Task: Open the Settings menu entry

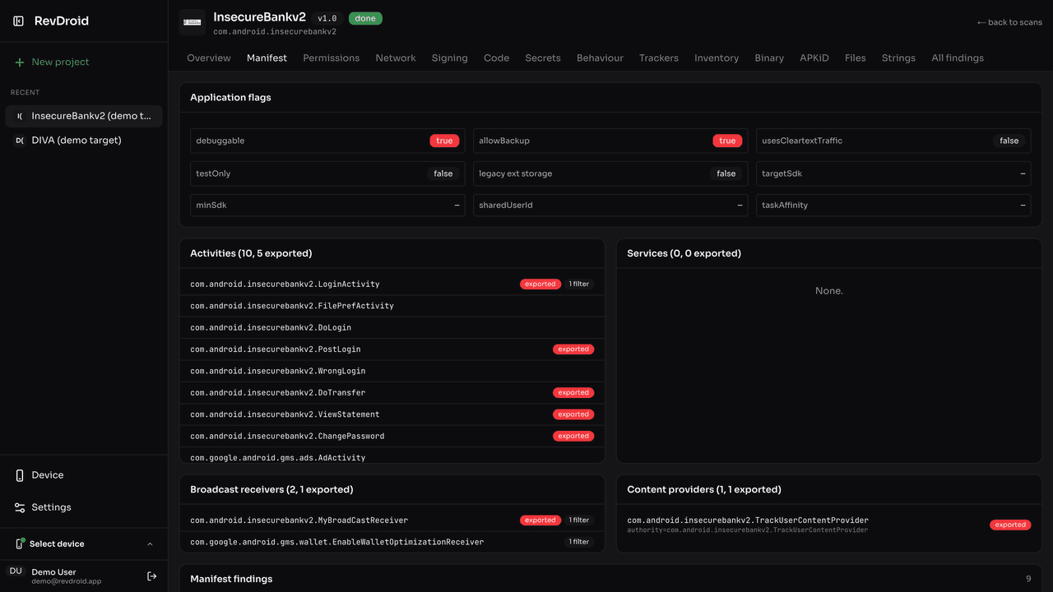Action: coord(84,507)
